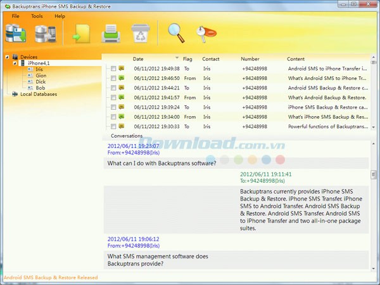The width and height of the screenshot is (380, 285).
Task: Check the box for 19:39:24 message
Action: (x=113, y=107)
